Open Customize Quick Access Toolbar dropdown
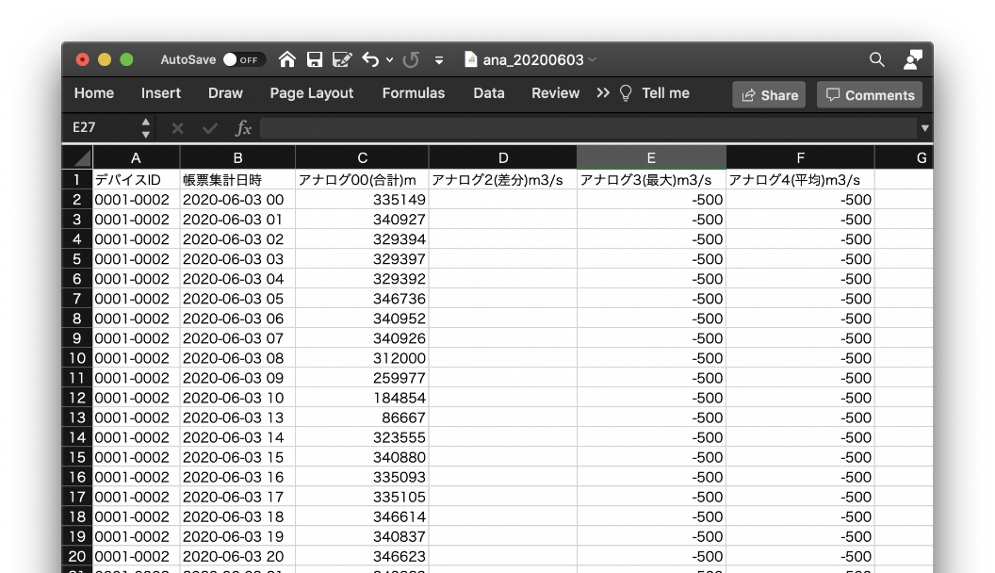This screenshot has width=995, height=573. pyautogui.click(x=439, y=59)
